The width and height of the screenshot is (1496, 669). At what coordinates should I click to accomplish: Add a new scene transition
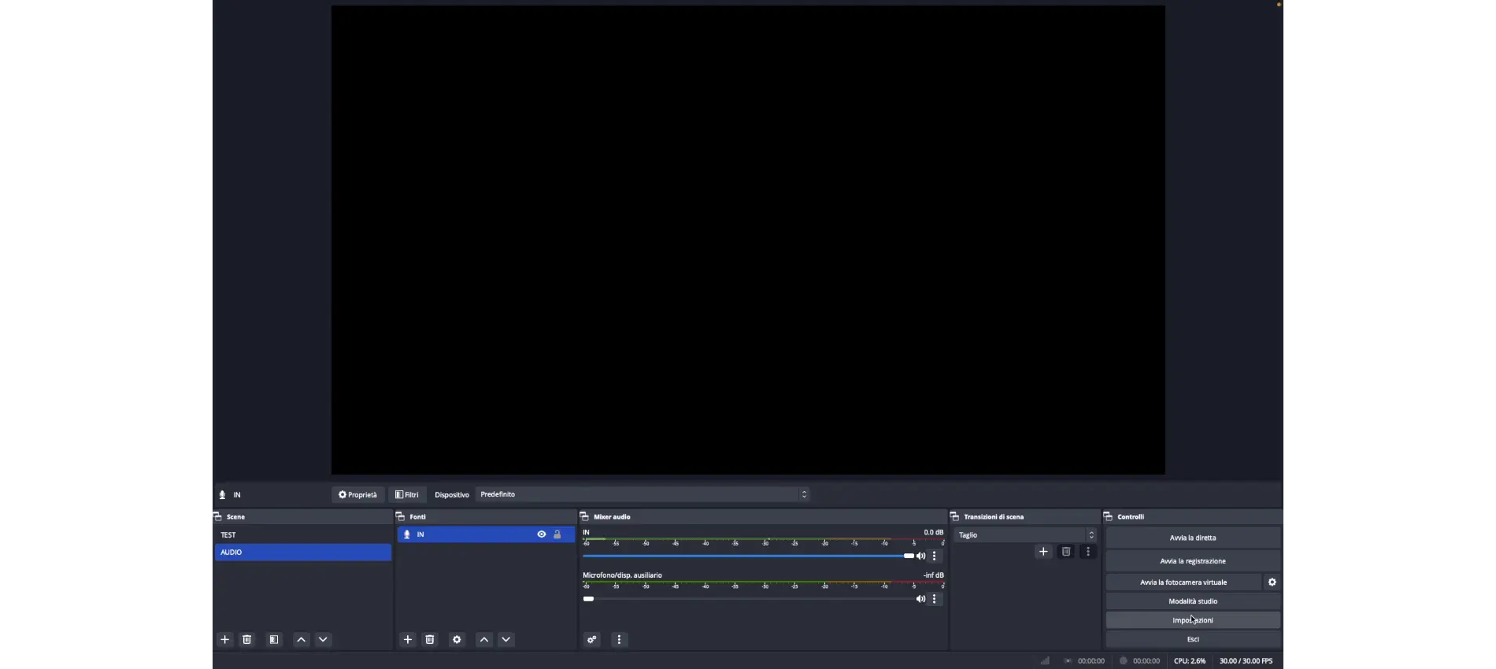[x=1043, y=552]
